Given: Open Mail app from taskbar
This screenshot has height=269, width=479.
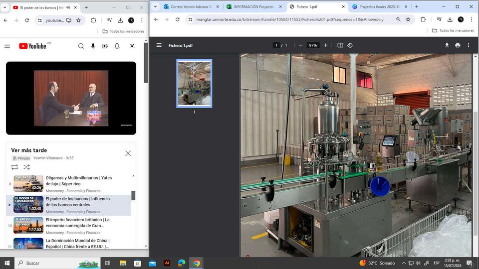Looking at the screenshot, I should coord(152,263).
